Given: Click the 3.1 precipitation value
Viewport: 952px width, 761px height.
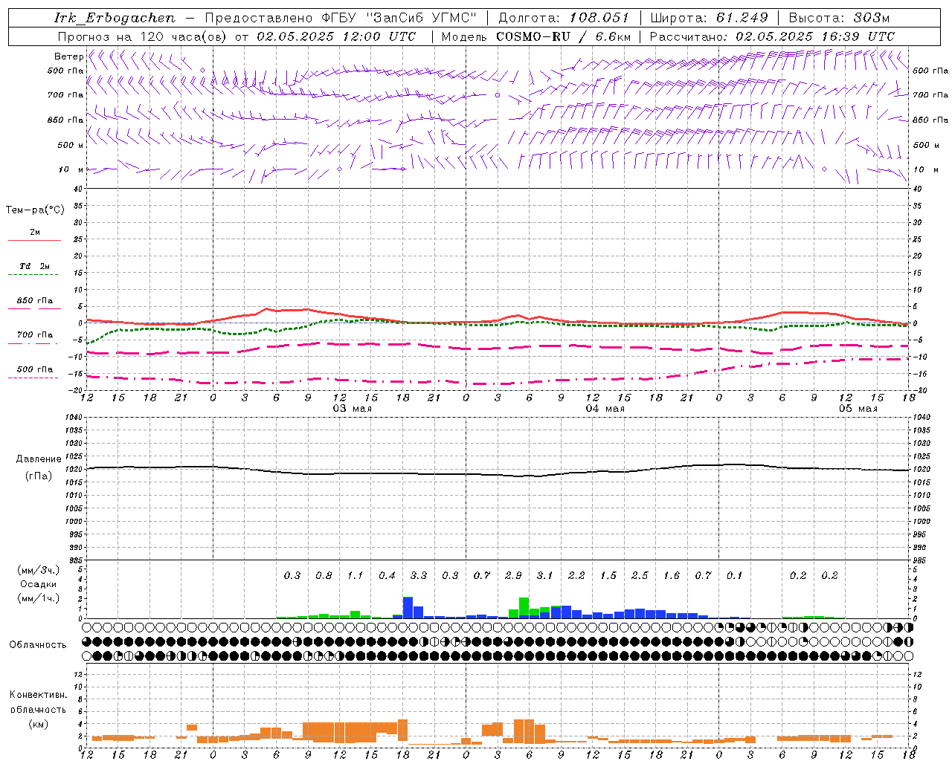Looking at the screenshot, I should click(545, 576).
